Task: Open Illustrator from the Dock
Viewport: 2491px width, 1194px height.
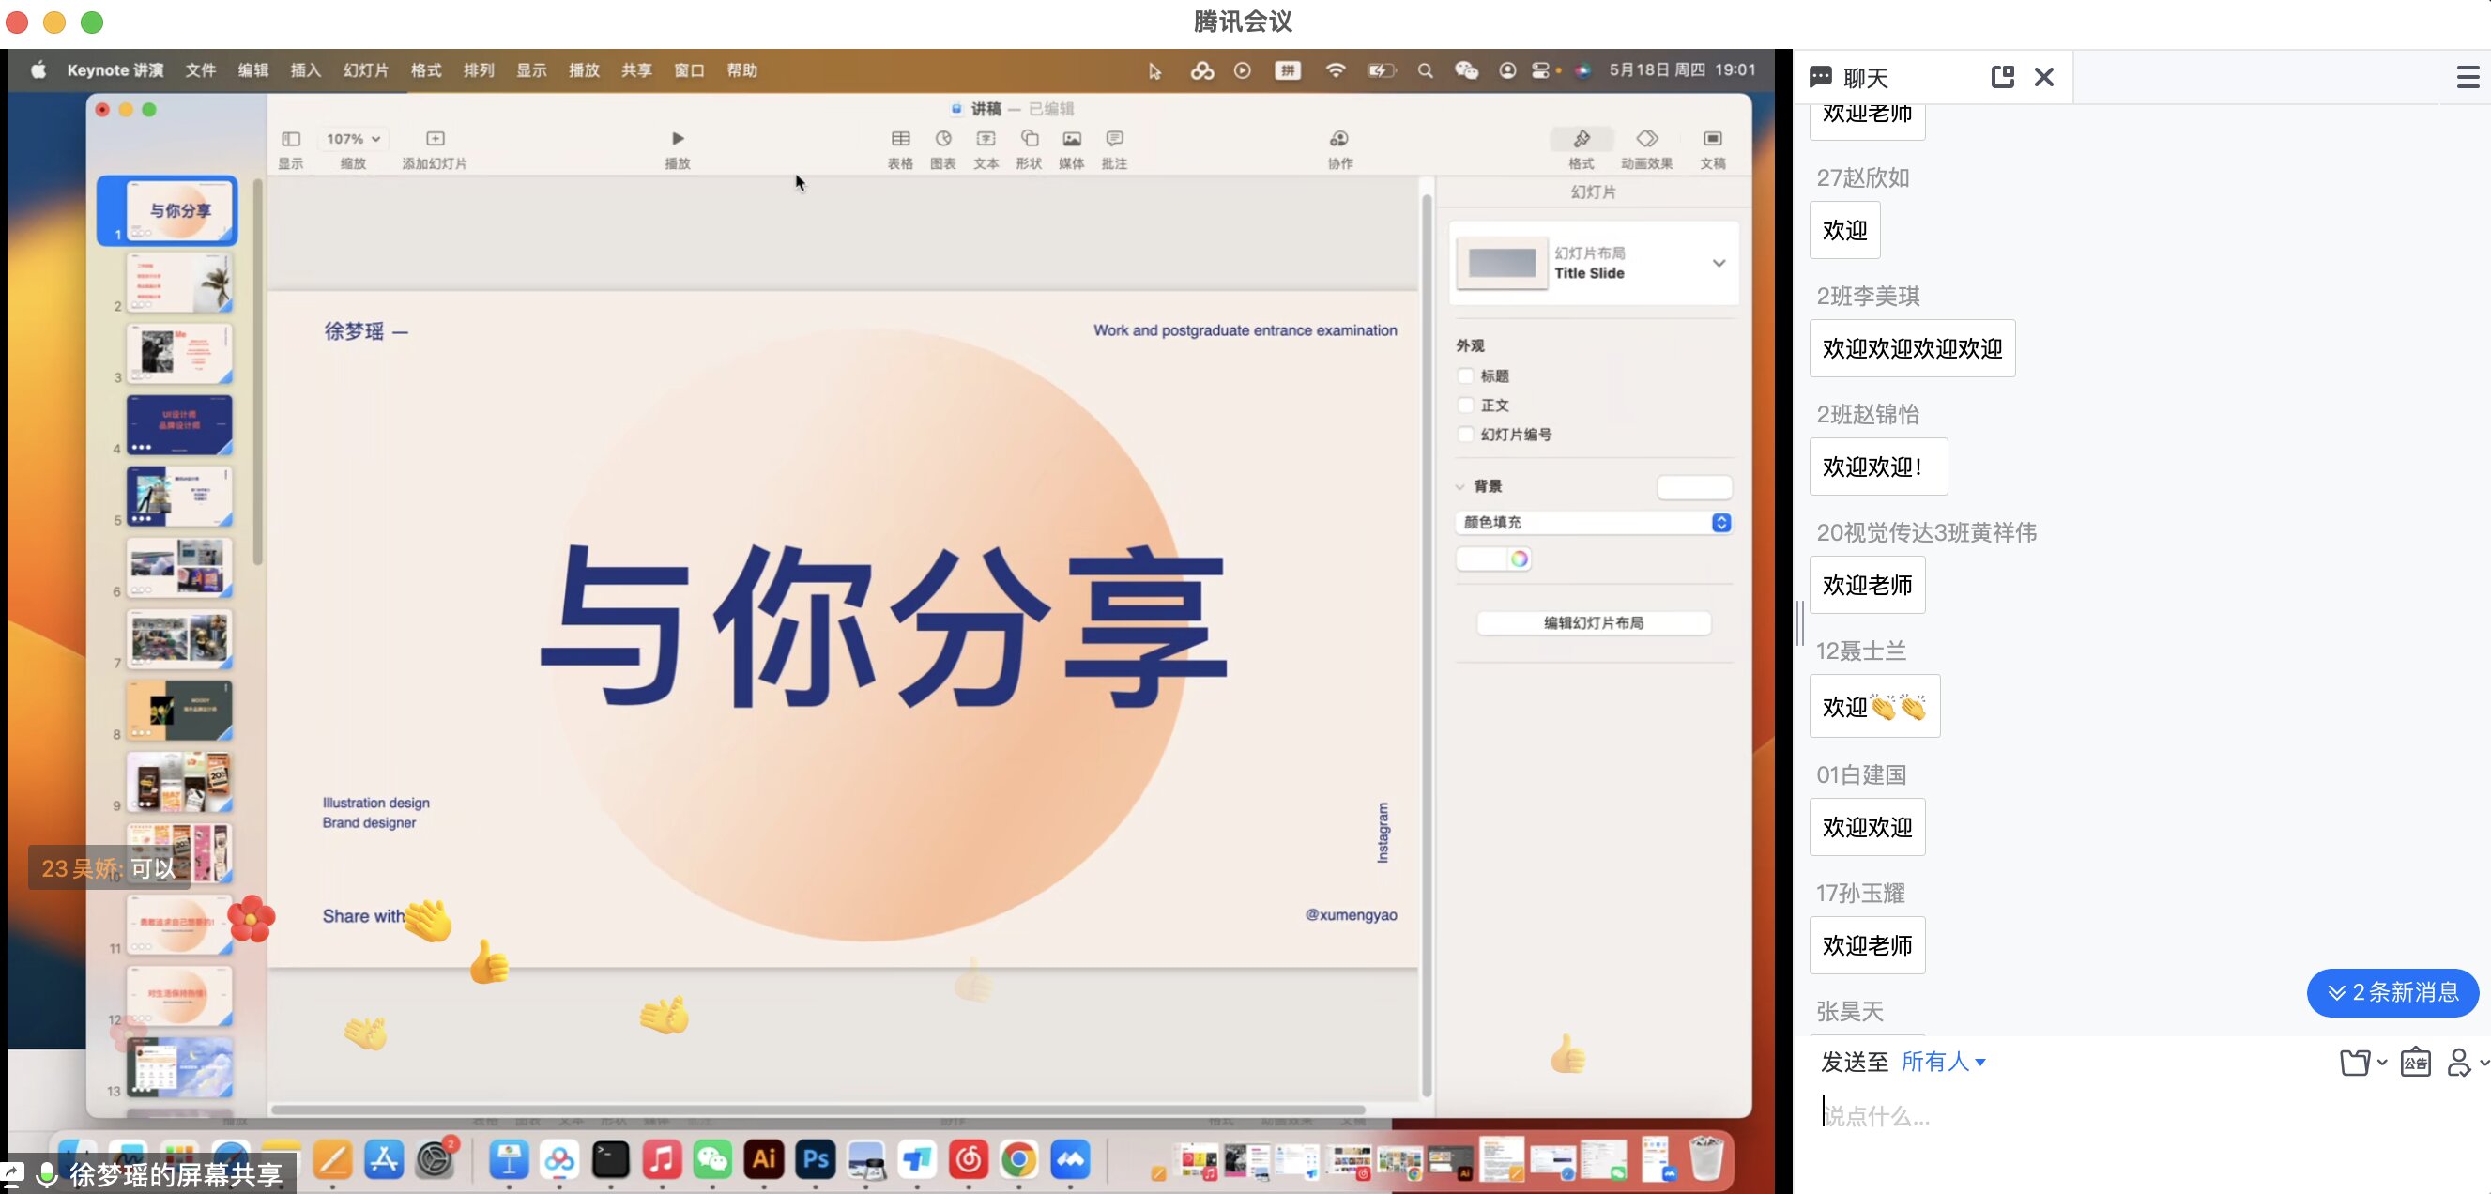Action: point(764,1159)
